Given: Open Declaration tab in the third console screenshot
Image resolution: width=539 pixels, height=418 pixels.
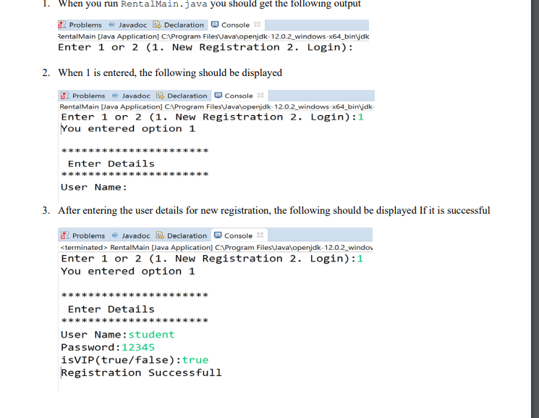Looking at the screenshot, I should pos(182,235).
